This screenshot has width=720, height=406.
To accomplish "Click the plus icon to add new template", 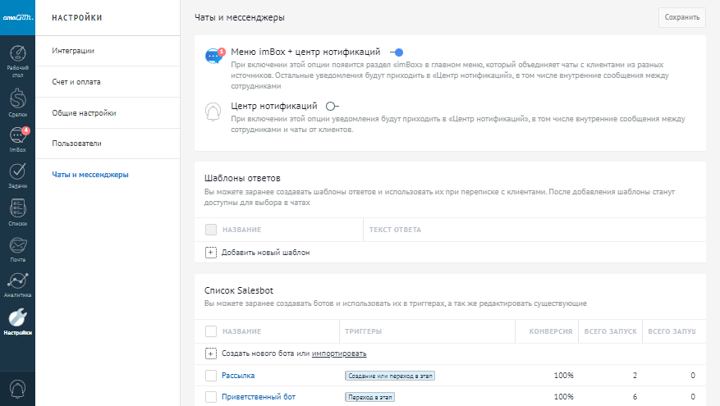I will (x=211, y=253).
